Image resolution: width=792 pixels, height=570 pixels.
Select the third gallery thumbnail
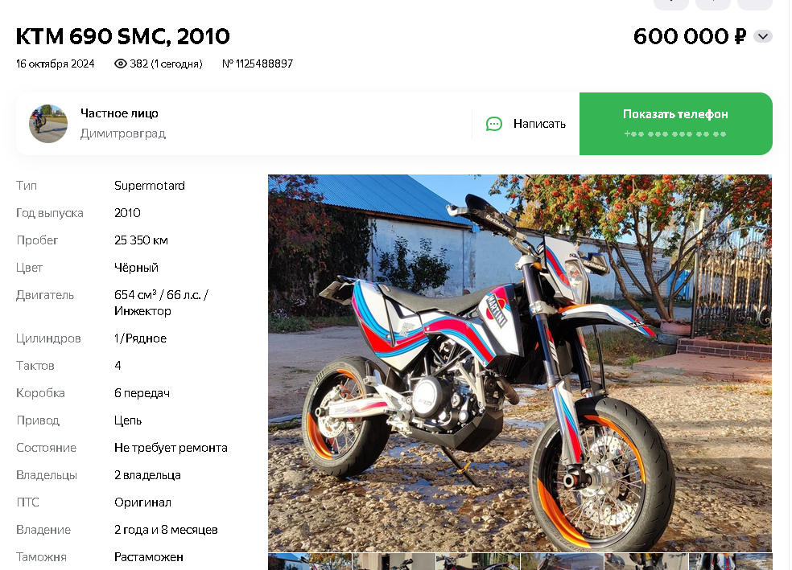(x=478, y=562)
